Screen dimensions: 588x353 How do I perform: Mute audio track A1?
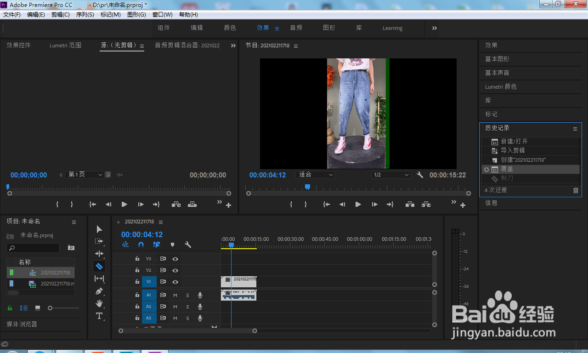[175, 295]
